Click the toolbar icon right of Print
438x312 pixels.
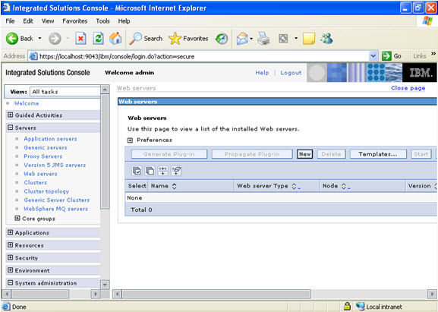[x=283, y=39]
